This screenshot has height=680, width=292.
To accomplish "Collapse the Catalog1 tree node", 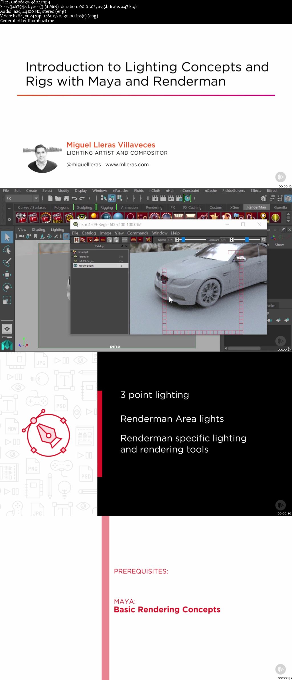I will (x=72, y=252).
